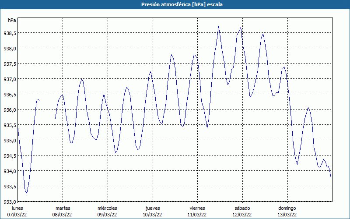Click the 'miércoles' day label

pos(107,208)
